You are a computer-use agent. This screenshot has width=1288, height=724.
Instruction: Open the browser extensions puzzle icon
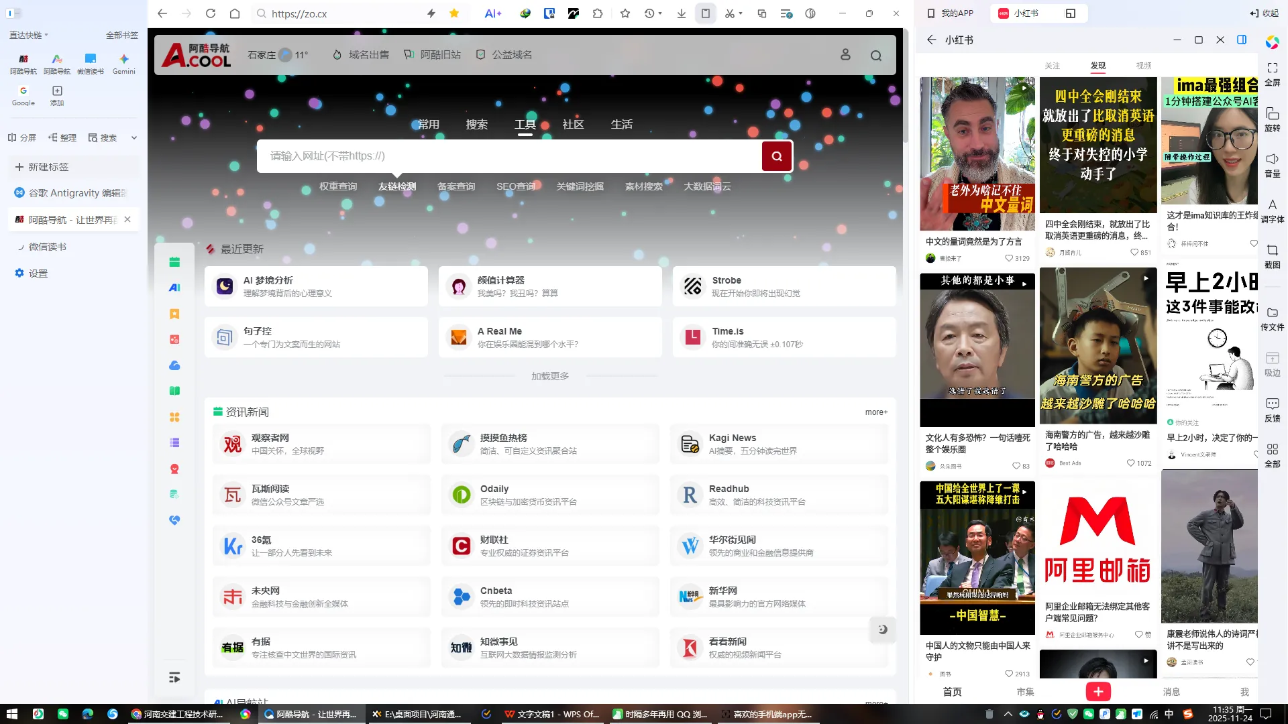tap(597, 13)
